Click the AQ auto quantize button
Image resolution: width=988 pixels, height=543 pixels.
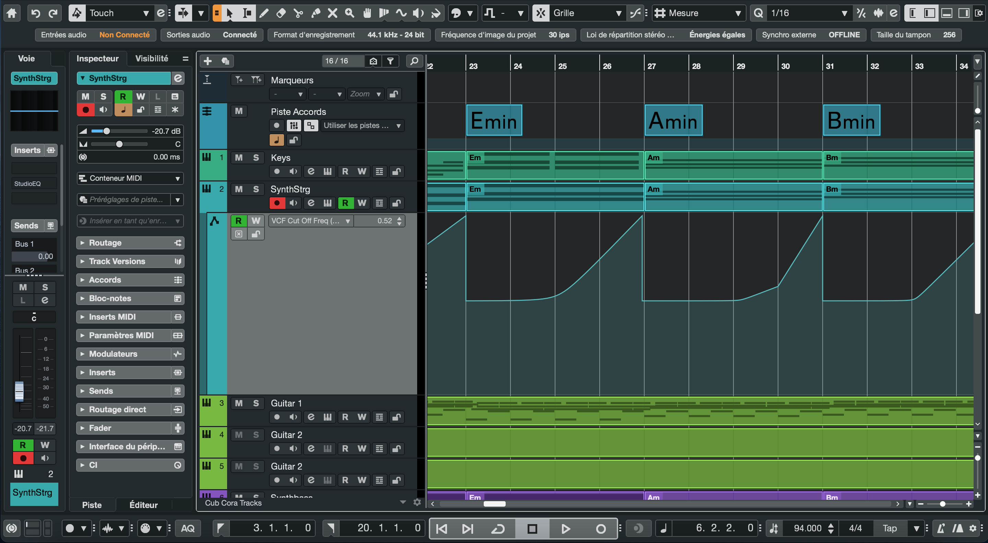188,529
